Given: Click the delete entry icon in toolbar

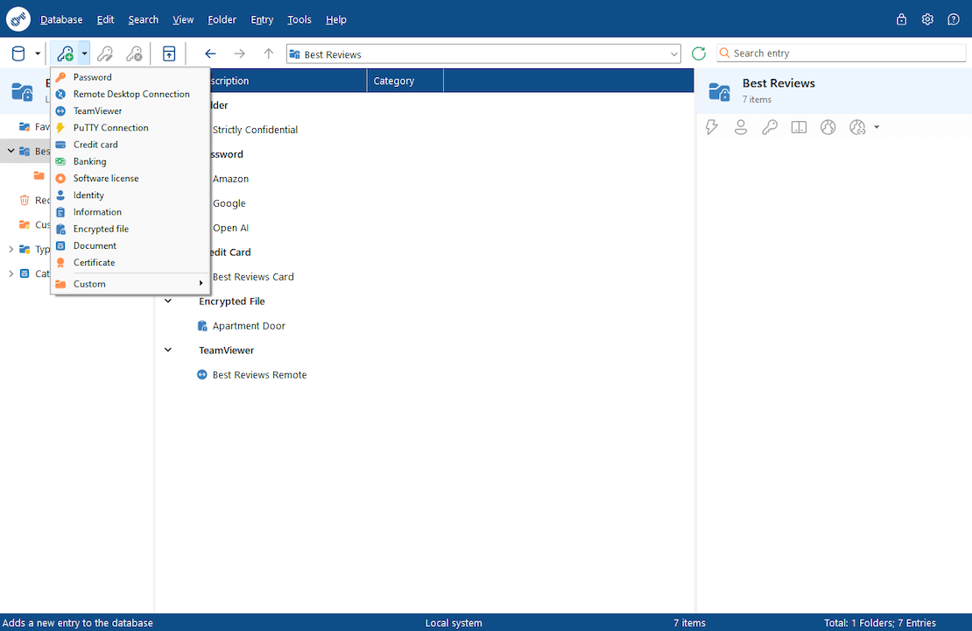Looking at the screenshot, I should (x=134, y=53).
